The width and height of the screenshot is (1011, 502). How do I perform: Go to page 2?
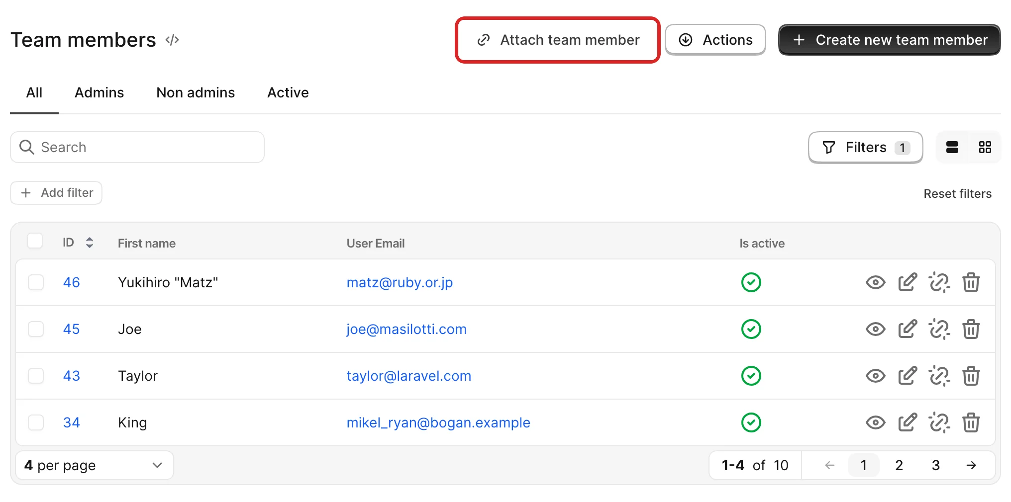click(x=899, y=465)
